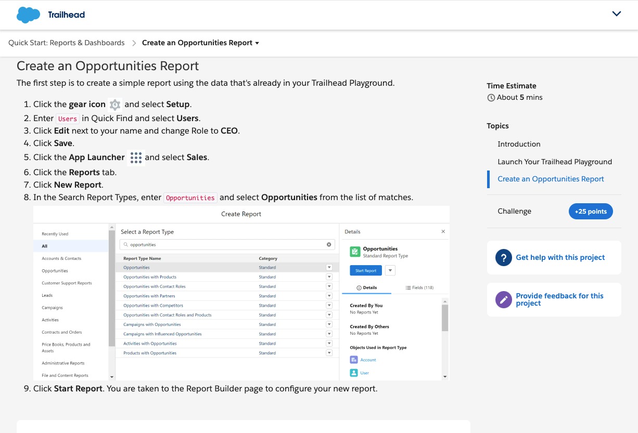The image size is (638, 433).
Task: Open Quick Start: Reports & Dashboards breadcrumb
Action: tap(67, 43)
